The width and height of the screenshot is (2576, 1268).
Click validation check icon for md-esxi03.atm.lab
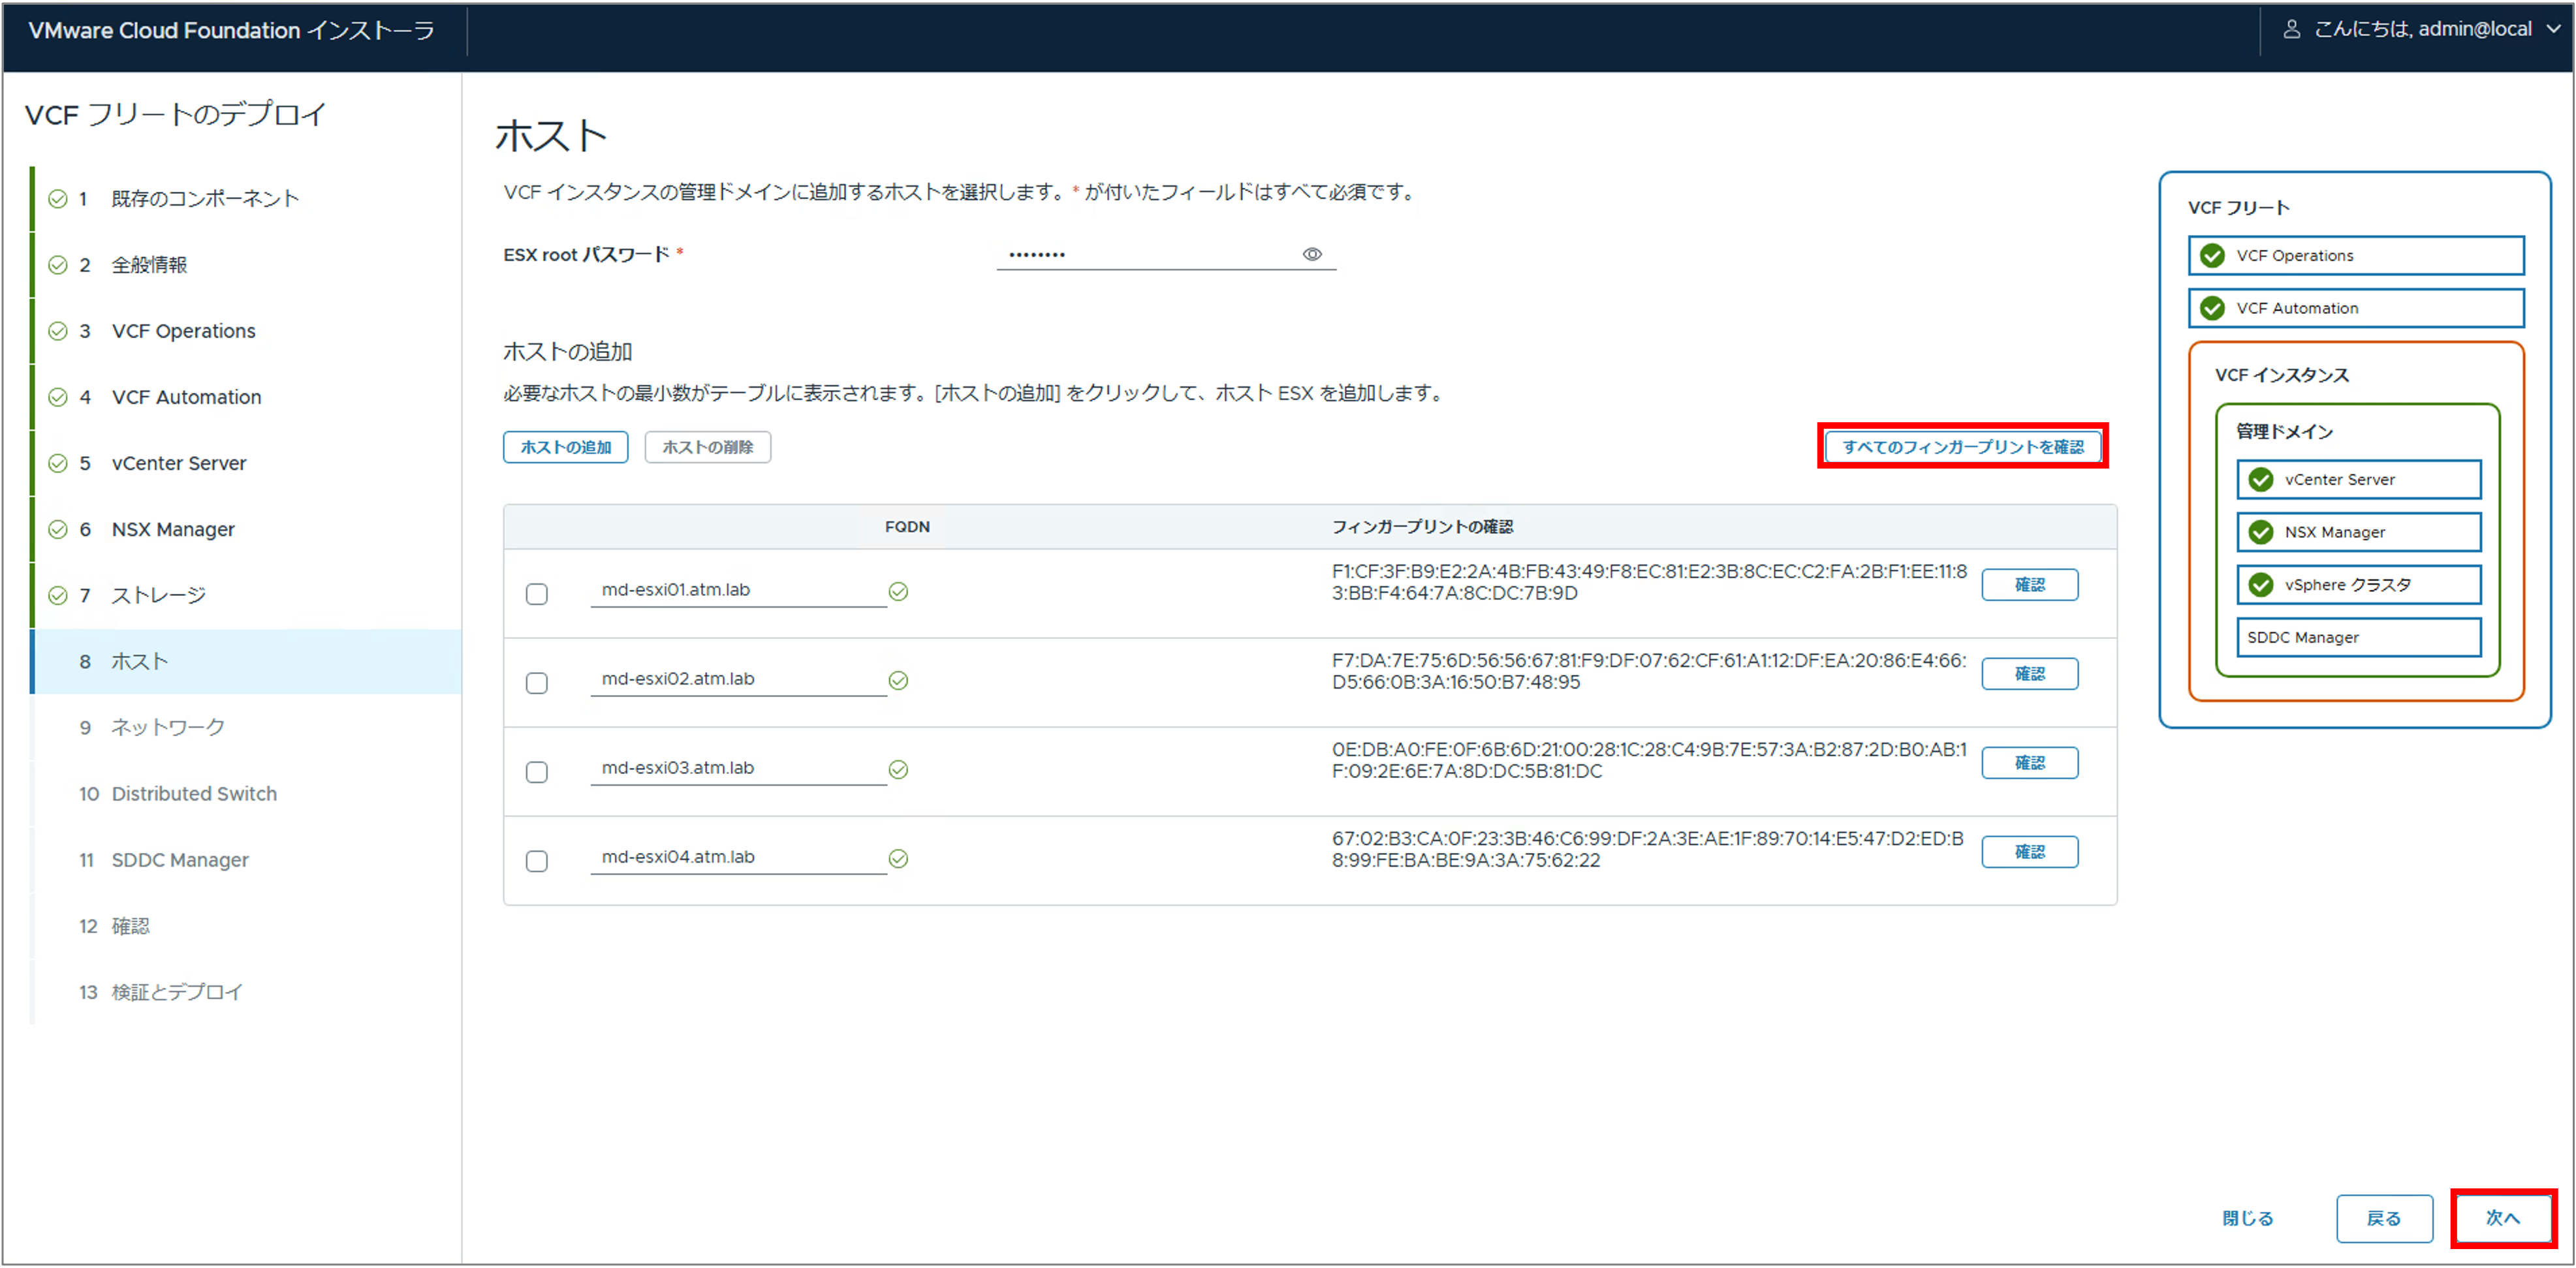898,769
